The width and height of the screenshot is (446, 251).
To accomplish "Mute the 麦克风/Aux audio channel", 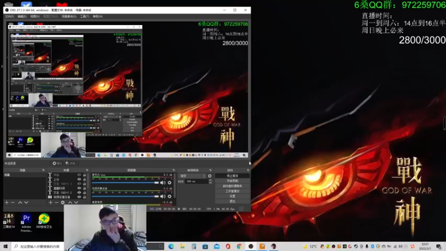I will (x=163, y=183).
